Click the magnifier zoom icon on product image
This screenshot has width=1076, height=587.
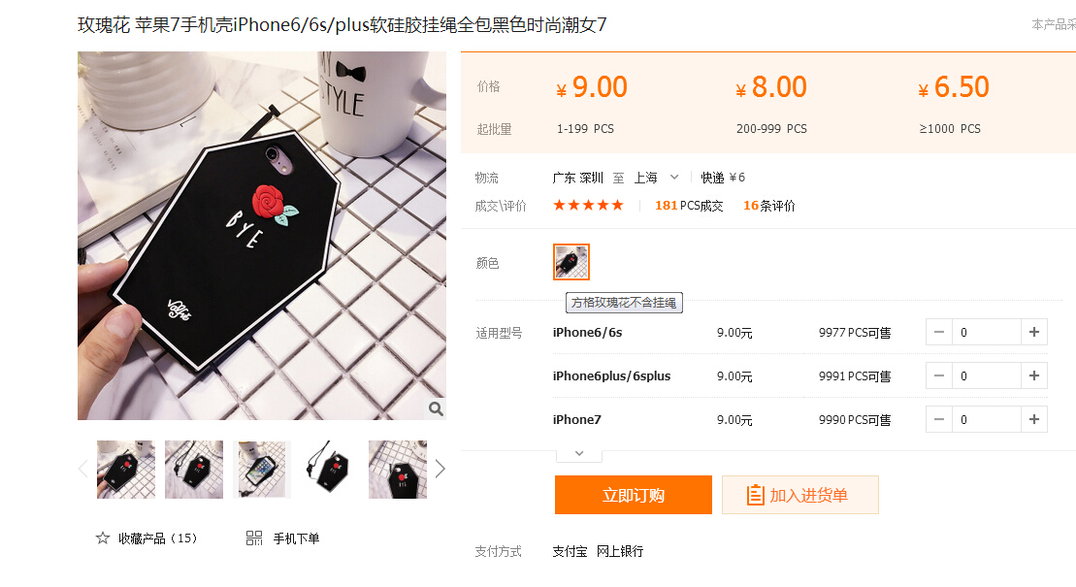tap(436, 409)
